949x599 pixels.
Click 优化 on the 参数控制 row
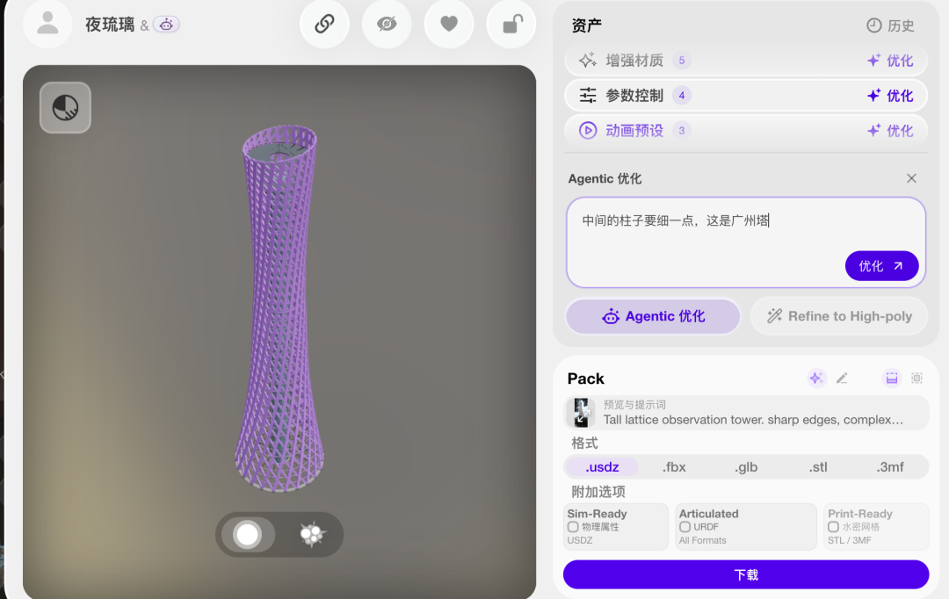point(890,96)
